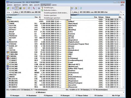This screenshot has height=98, width=131.
Task: Choose Buttonbar ändern... menu entry
Action: (x=56, y=10)
